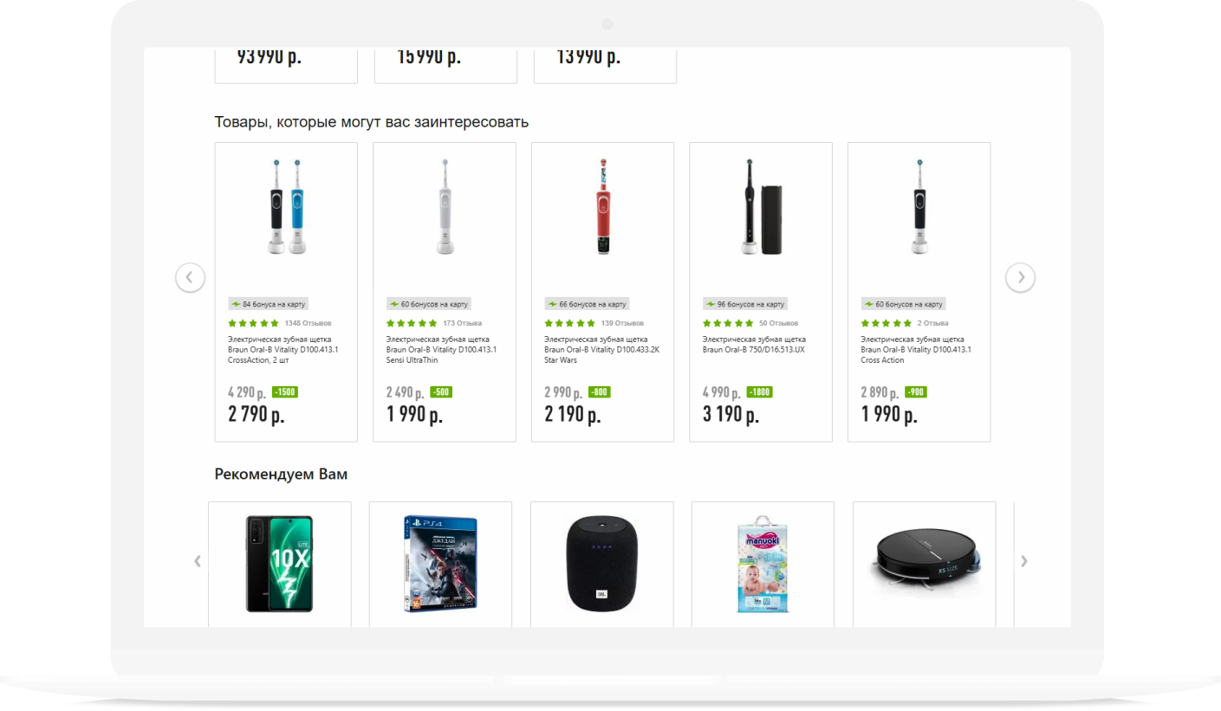Open the 50 Отзывов reviews link
1221x711 pixels.
click(779, 323)
